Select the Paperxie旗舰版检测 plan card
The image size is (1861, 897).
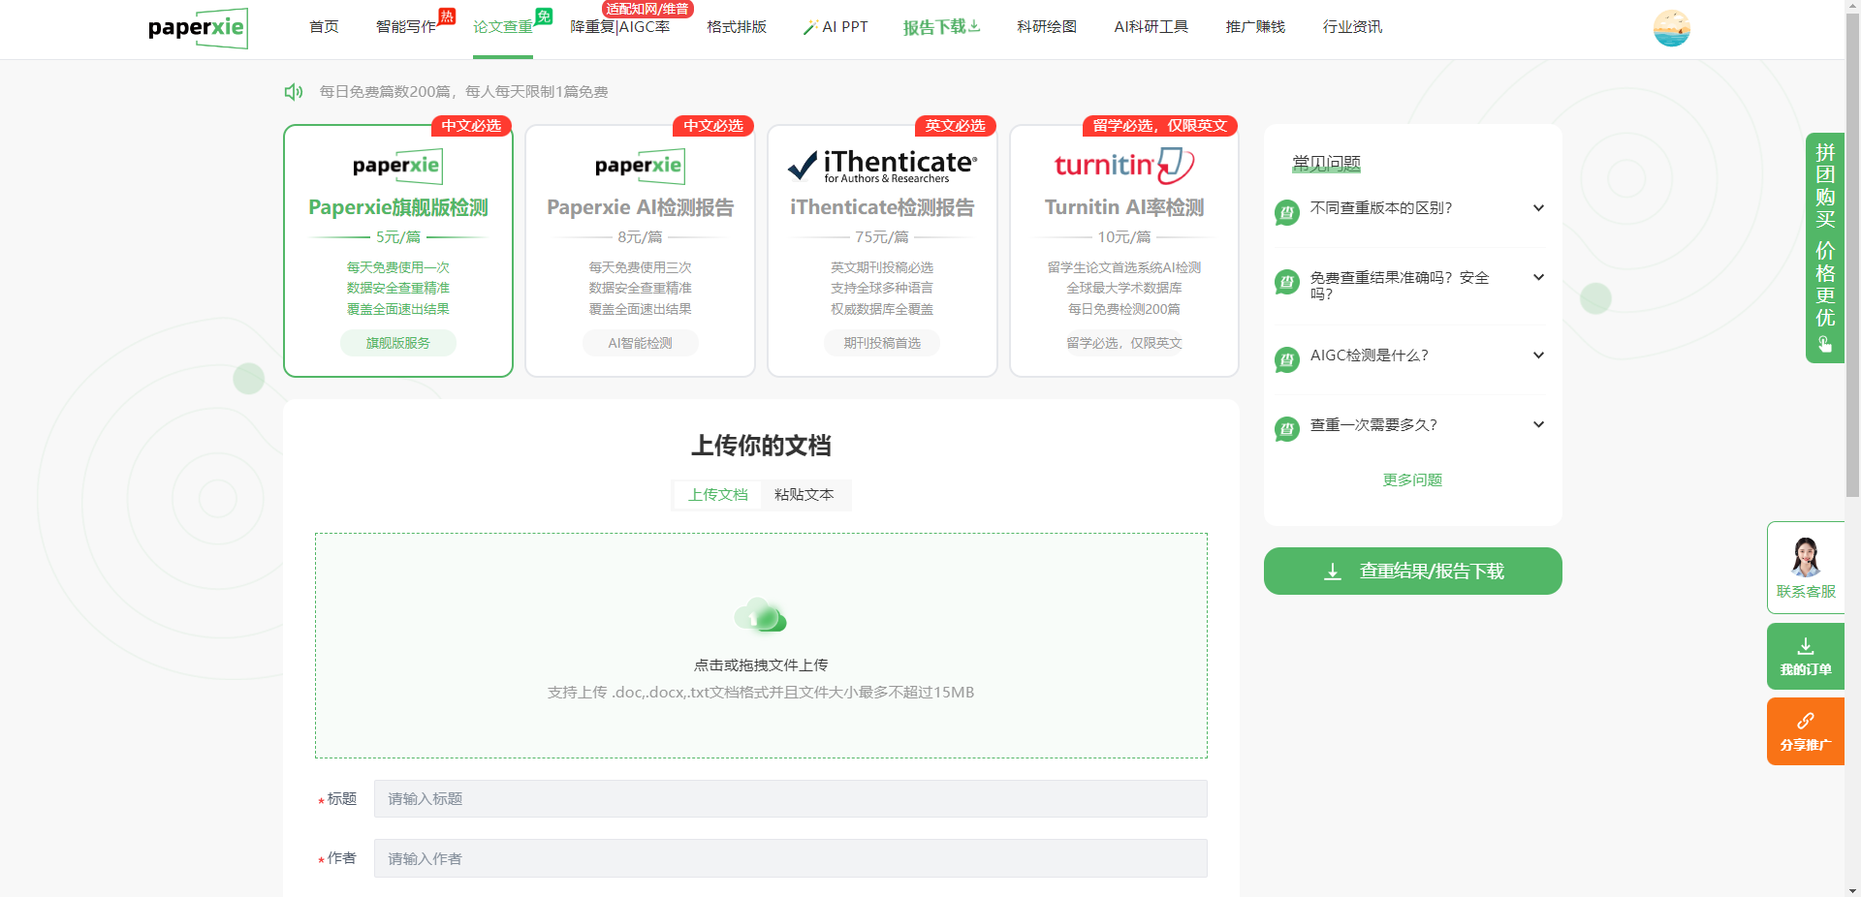coord(397,251)
